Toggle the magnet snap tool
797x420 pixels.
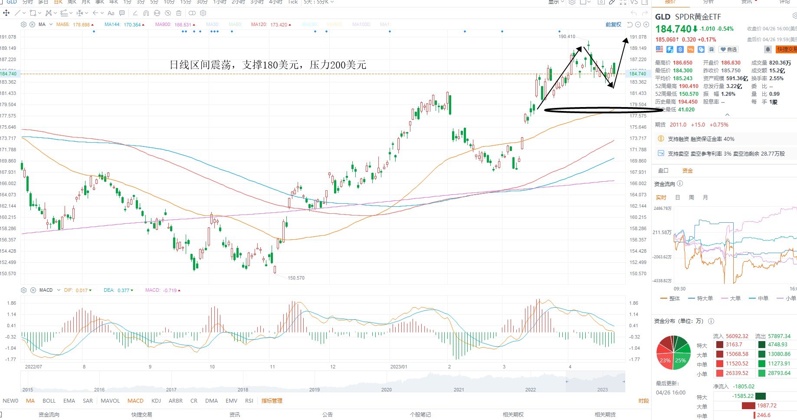click(146, 13)
